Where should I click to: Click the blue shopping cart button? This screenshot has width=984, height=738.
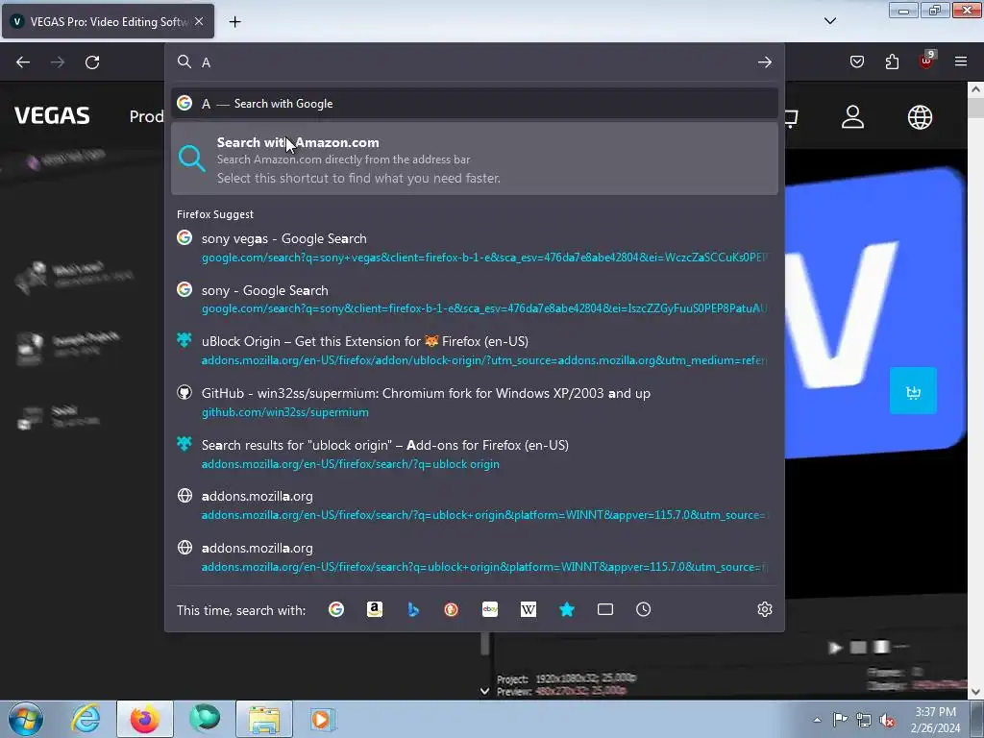tap(913, 391)
